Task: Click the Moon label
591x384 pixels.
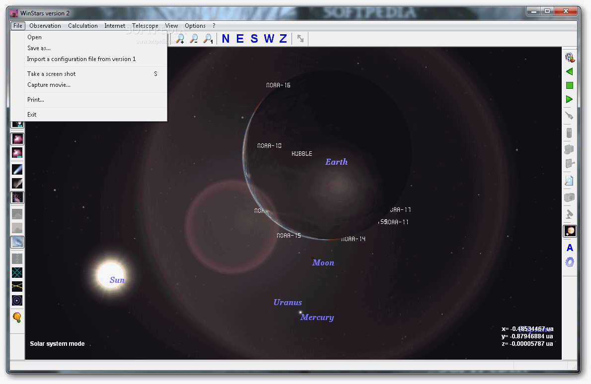Action: (x=323, y=263)
